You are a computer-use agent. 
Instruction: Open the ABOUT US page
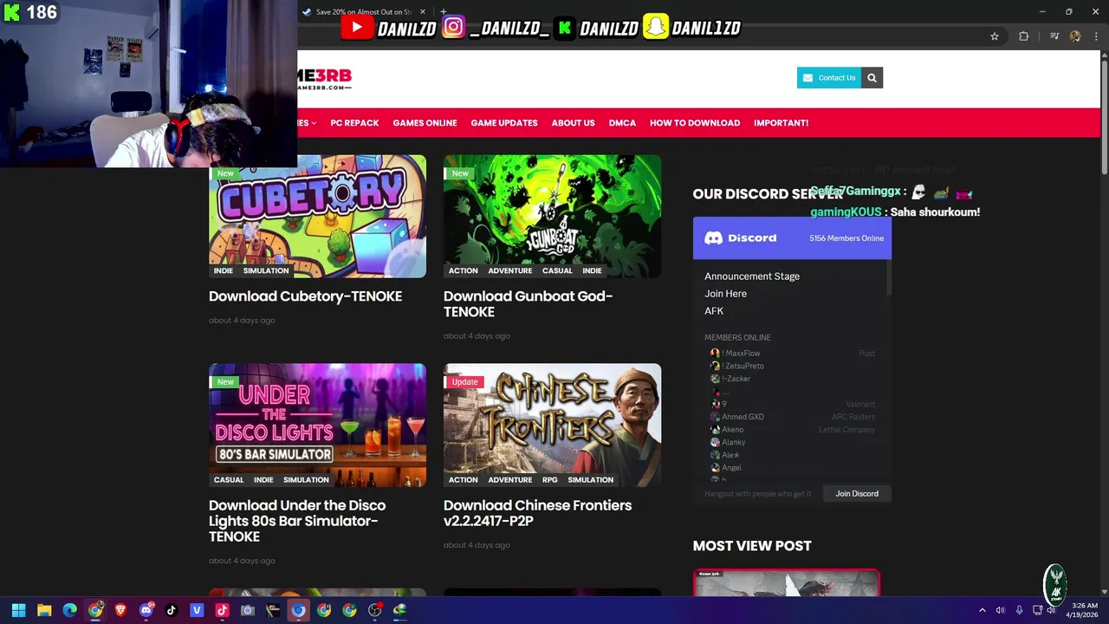tap(573, 123)
